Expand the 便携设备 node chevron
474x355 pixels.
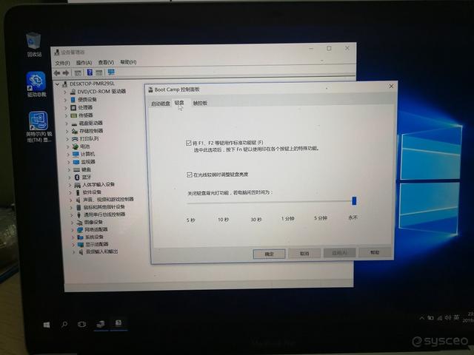pos(65,100)
